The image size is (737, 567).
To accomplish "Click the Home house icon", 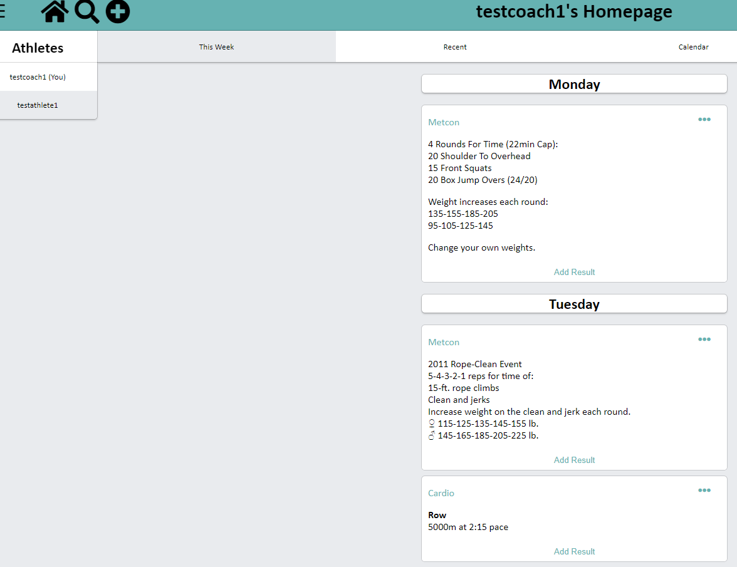I will [55, 12].
